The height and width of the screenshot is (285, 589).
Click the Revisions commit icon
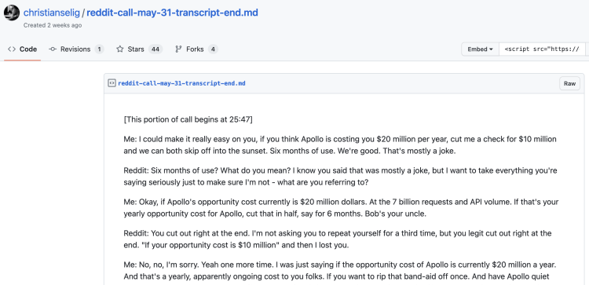tap(53, 49)
